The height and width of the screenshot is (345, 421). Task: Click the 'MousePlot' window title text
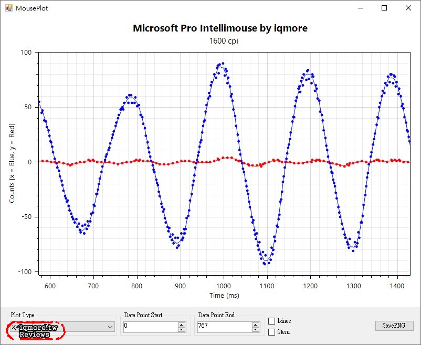point(31,8)
